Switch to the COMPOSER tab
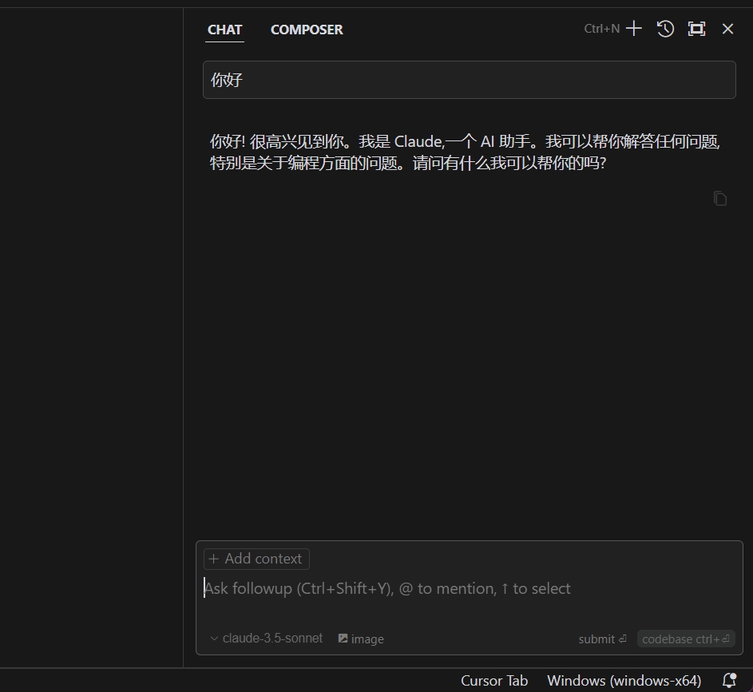Screen dimensions: 753x692 307,30
